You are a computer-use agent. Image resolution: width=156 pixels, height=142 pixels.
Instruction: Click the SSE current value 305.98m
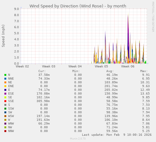click(43, 101)
